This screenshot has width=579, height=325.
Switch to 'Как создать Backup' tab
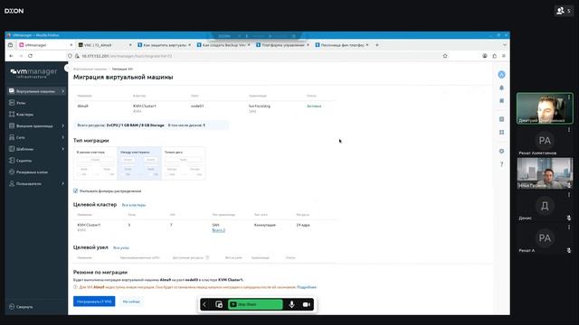[223, 45]
